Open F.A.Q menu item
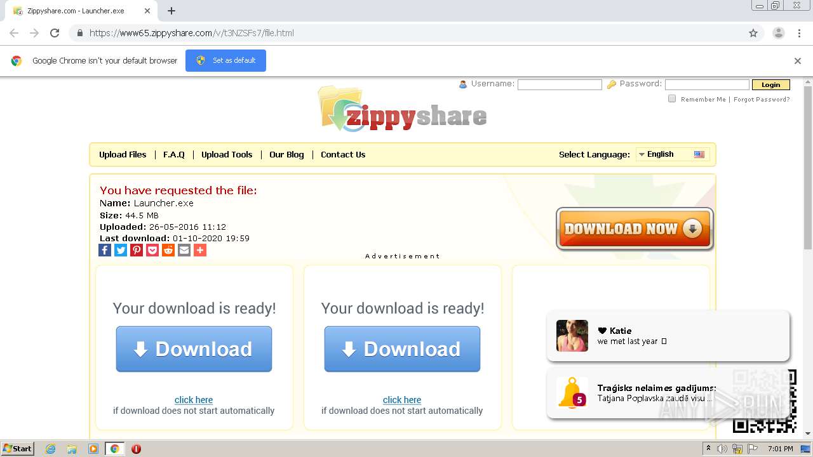 tap(174, 154)
